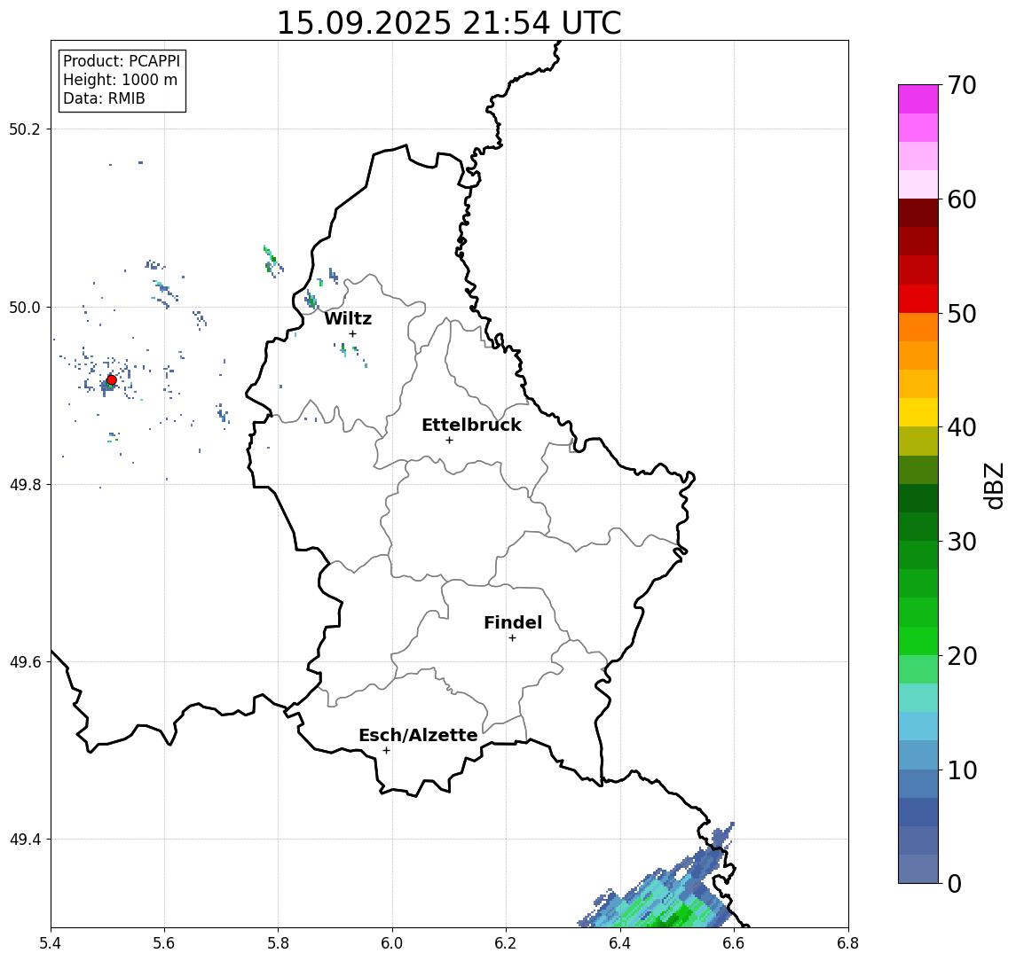
Task: Click the bright red colorbar segment above 50
Action: tap(918, 299)
